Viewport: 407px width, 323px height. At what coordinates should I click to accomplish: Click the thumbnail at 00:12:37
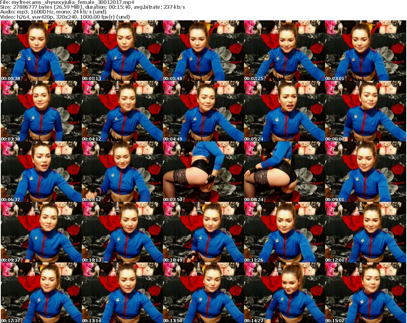coord(41,293)
